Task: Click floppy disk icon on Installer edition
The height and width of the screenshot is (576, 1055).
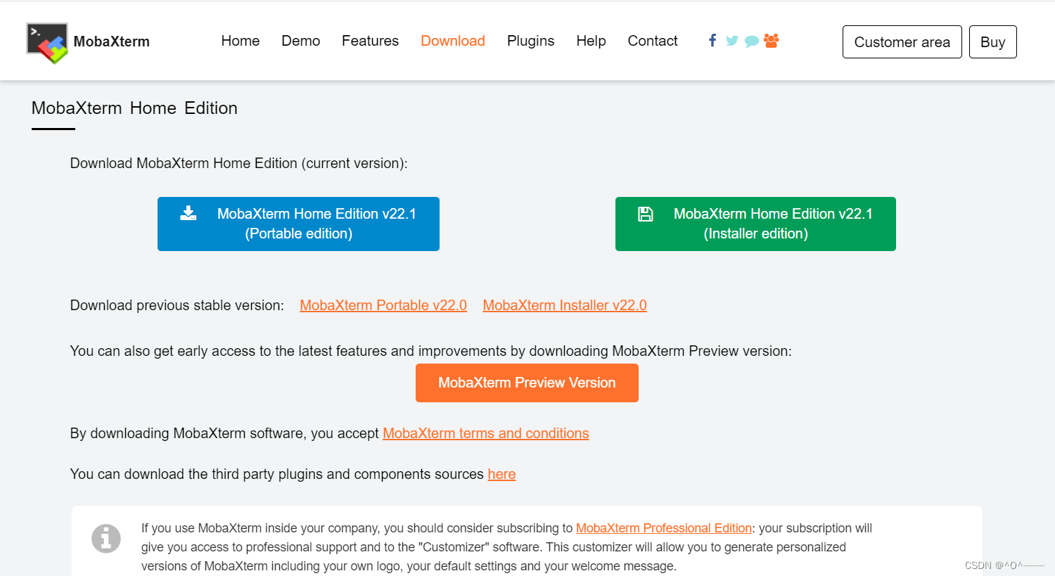Action: (645, 214)
